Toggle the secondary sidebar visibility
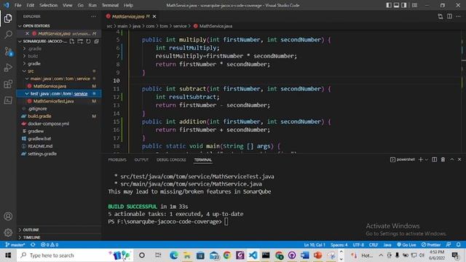The width and height of the screenshot is (466, 262). 404,5
